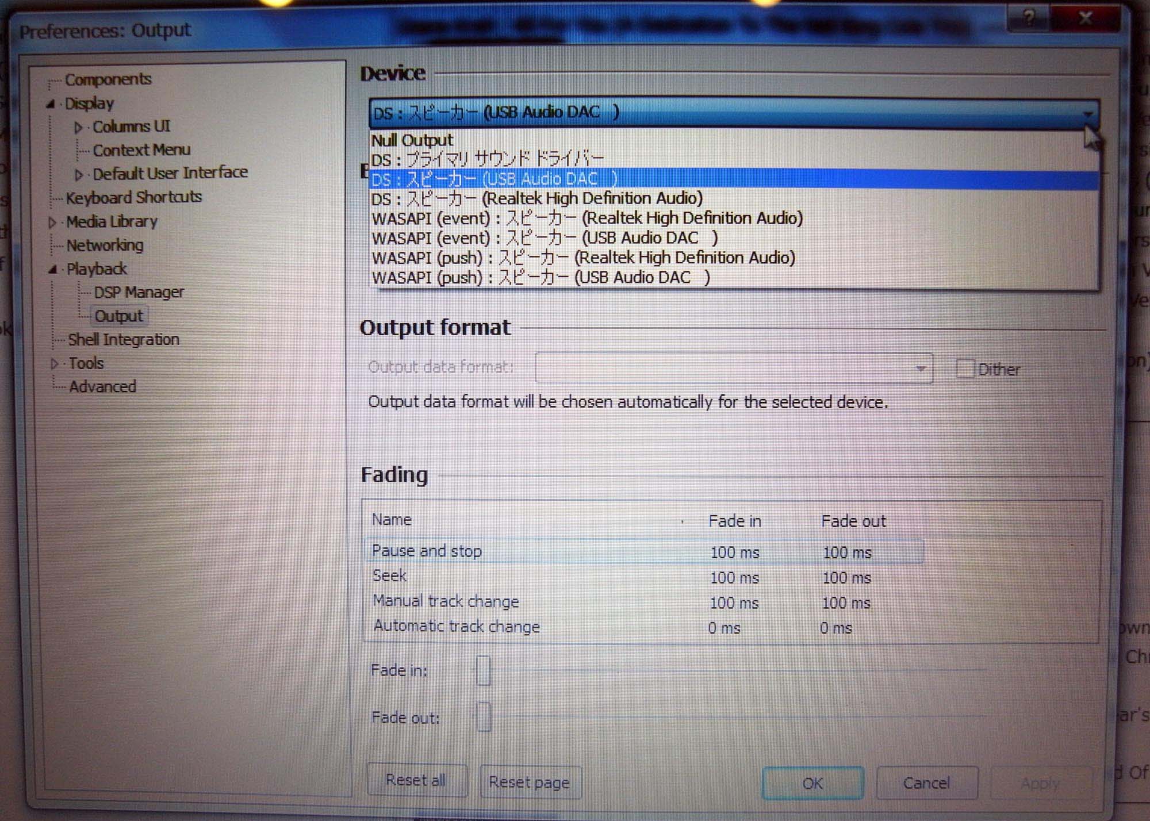Screen dimensions: 1150x821
Task: Click the Device combo box arrow
Action: coord(1087,114)
